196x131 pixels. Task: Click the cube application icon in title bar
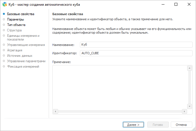click(5, 5)
